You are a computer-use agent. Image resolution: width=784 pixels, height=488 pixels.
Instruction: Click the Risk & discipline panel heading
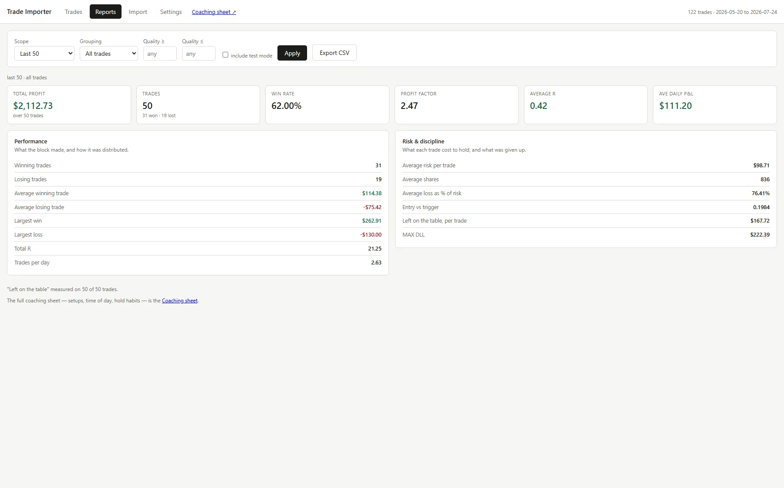click(423, 142)
